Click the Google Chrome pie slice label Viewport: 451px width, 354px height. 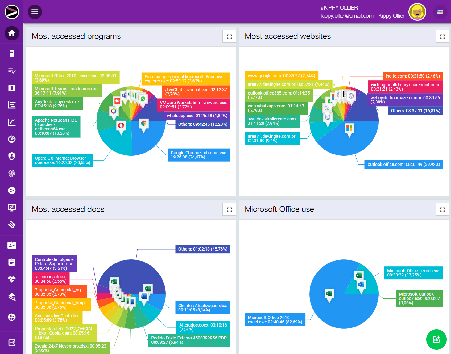pos(199,155)
